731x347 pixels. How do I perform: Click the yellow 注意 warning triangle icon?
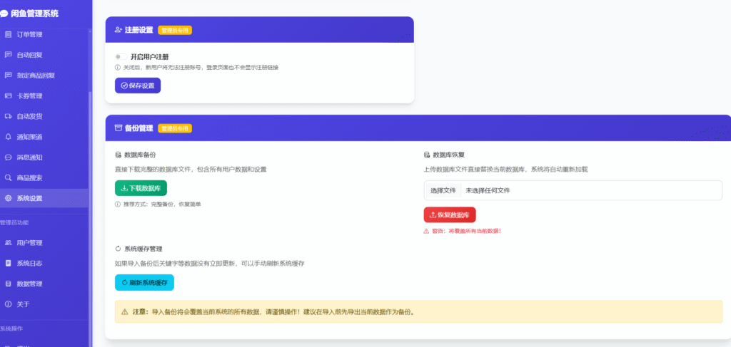124,311
